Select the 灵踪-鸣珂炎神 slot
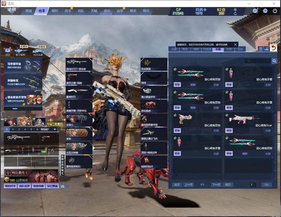The height and width of the screenshot is (217, 281). coord(154,148)
